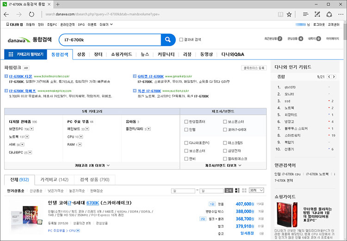Go back with the browser back arrow
This screenshot has width=347, height=241.
point(6,14)
